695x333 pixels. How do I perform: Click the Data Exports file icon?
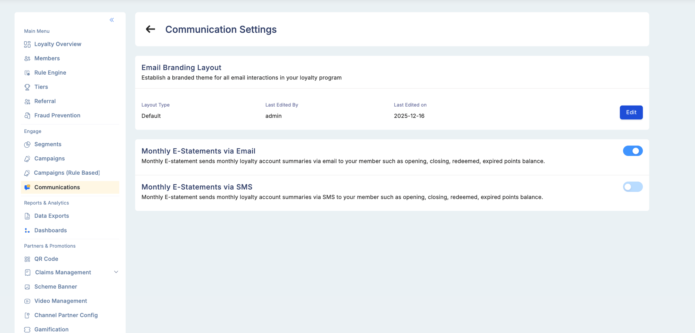(x=27, y=216)
